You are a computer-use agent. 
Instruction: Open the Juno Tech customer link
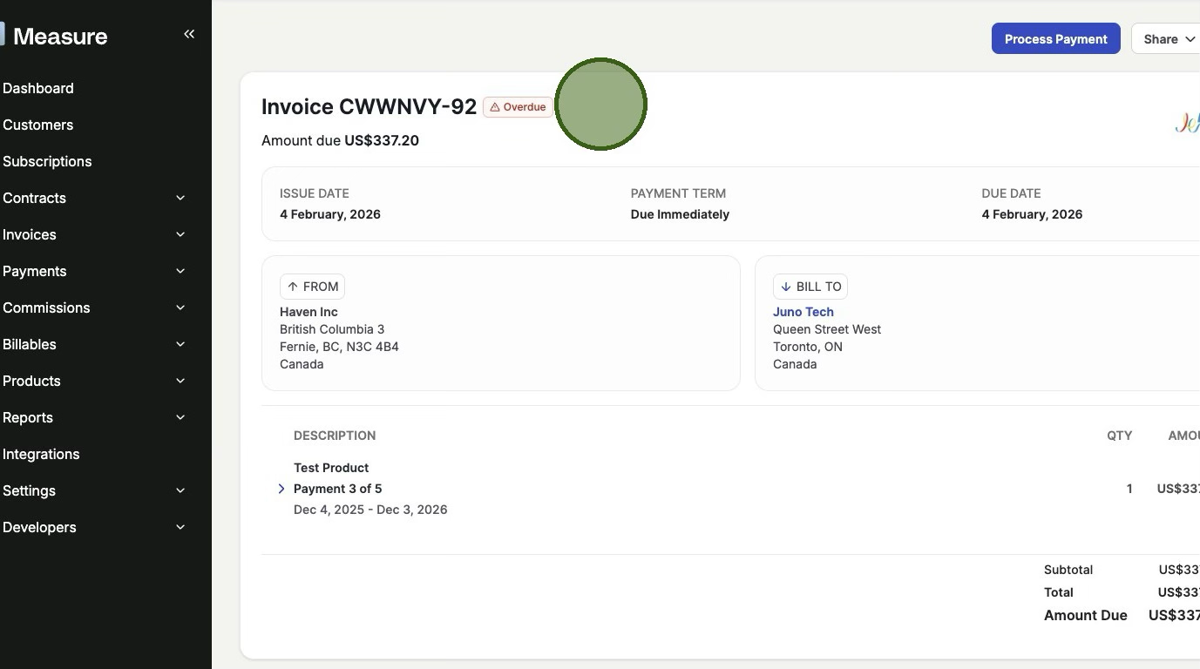tap(803, 312)
